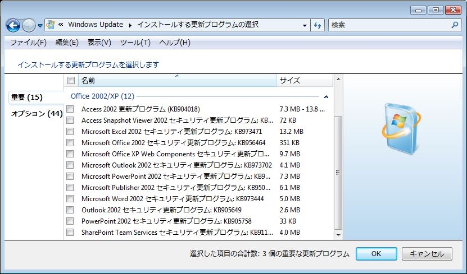Click the 13.2 MB size value

tap(291, 132)
